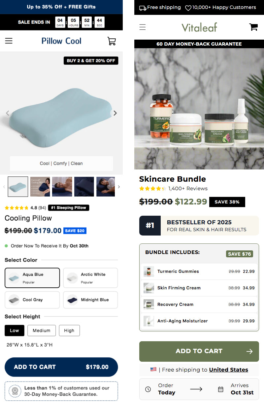The height and width of the screenshot is (403, 264).
Task: Choose High pillow height
Action: tap(69, 330)
